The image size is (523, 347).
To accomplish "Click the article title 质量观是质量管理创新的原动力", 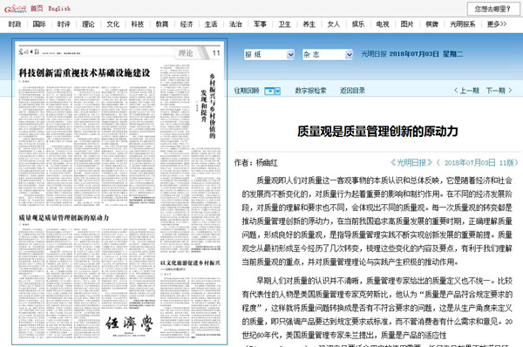I will 377,131.
